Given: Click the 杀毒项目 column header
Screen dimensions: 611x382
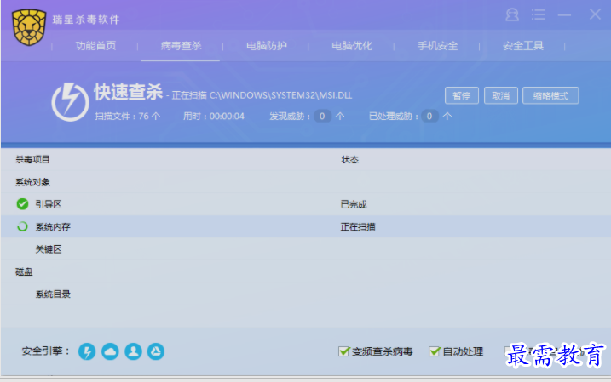Looking at the screenshot, I should [x=32, y=159].
